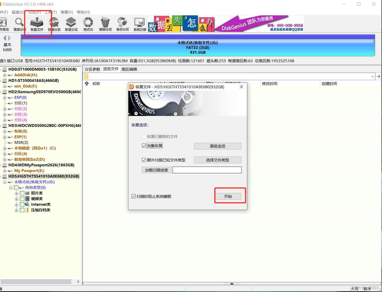Click the 备份分区 (backup partition) toolbar icon
The height and width of the screenshot is (292, 382).
122,24
